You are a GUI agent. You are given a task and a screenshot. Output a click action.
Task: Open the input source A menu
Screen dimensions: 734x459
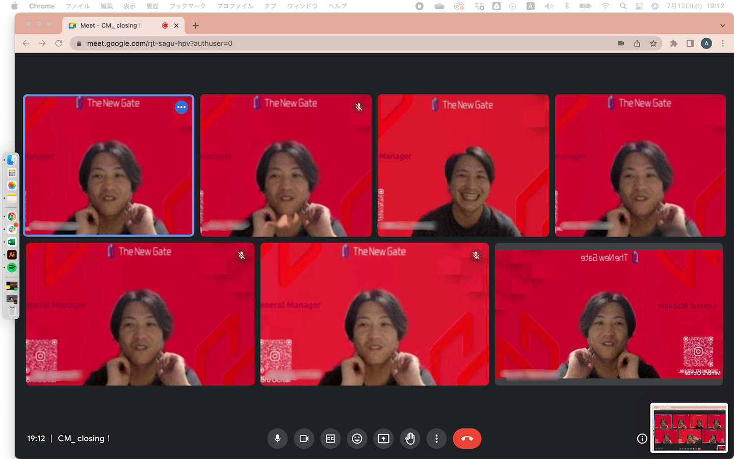coord(531,6)
